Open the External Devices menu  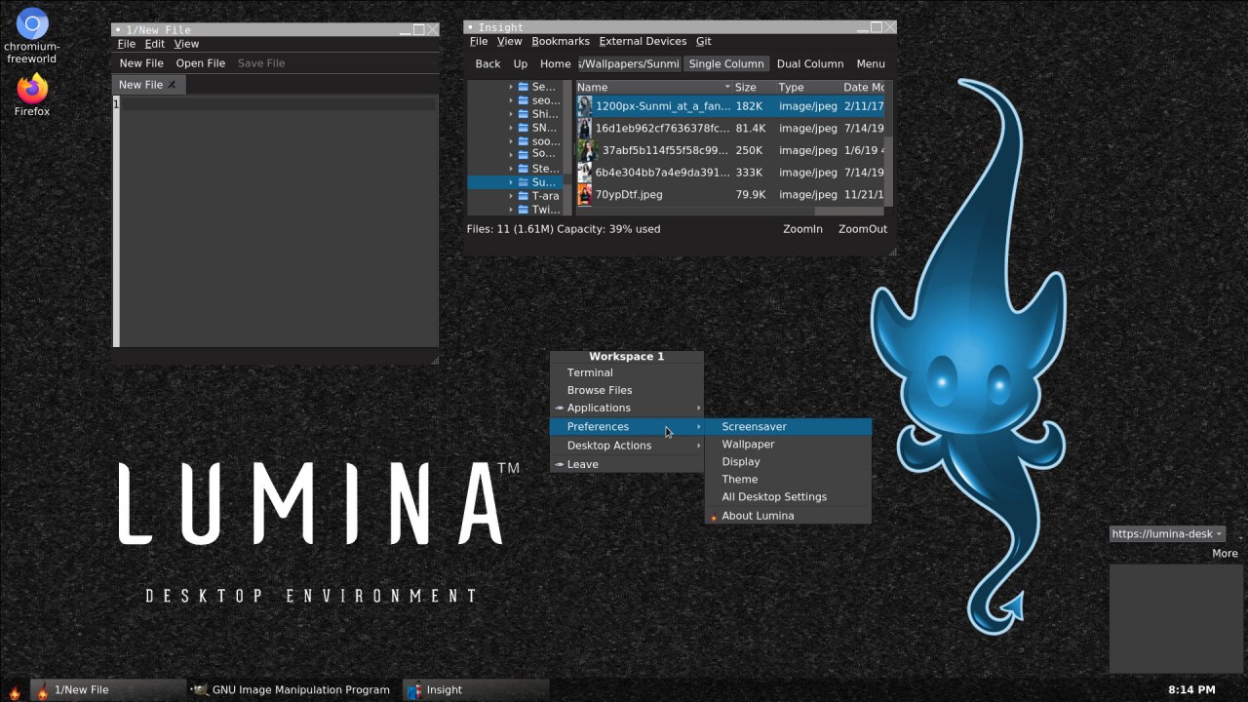click(x=643, y=42)
